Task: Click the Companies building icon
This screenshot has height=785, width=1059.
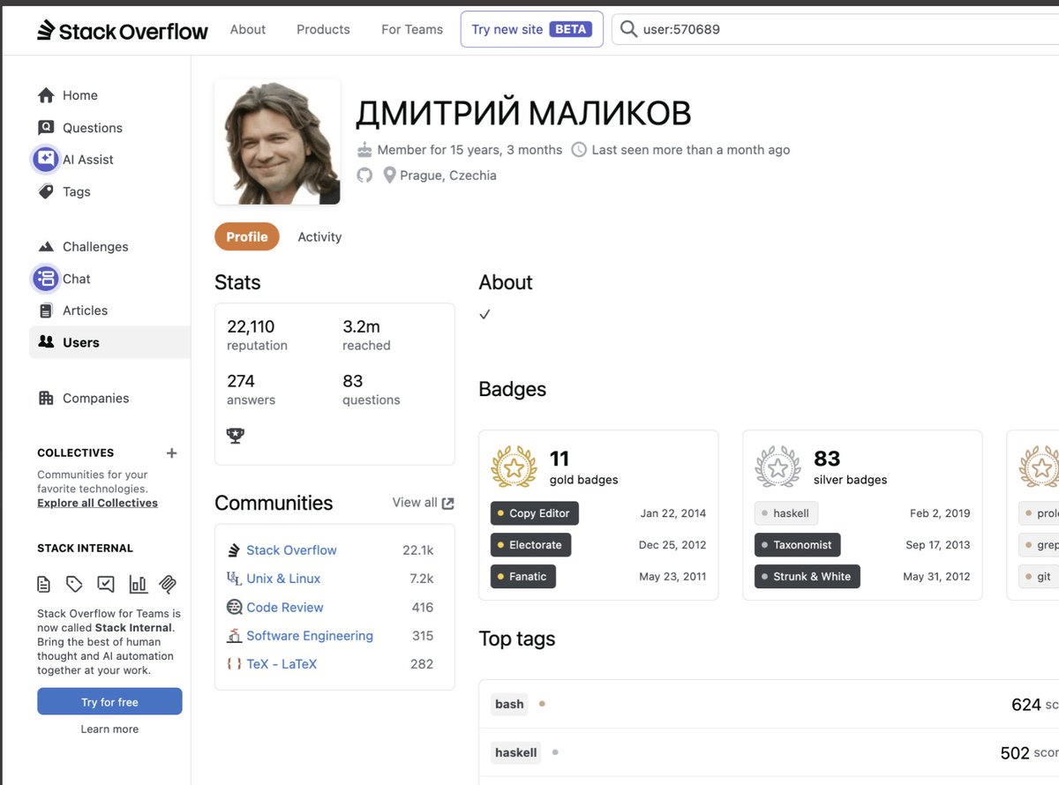Action: click(46, 398)
